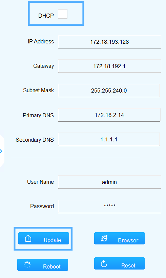Select the User Name field
This screenshot has width=166, height=278.
click(109, 182)
